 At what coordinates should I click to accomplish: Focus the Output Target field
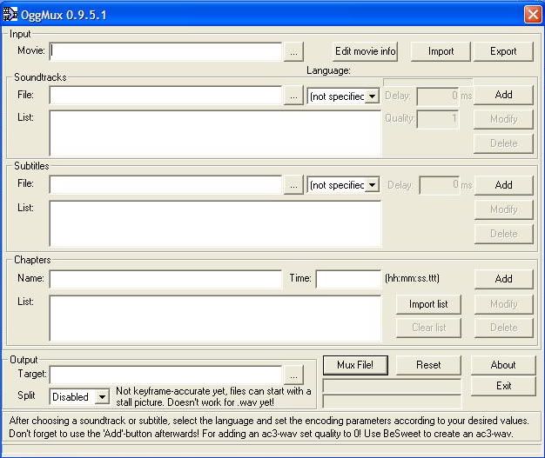[x=165, y=375]
